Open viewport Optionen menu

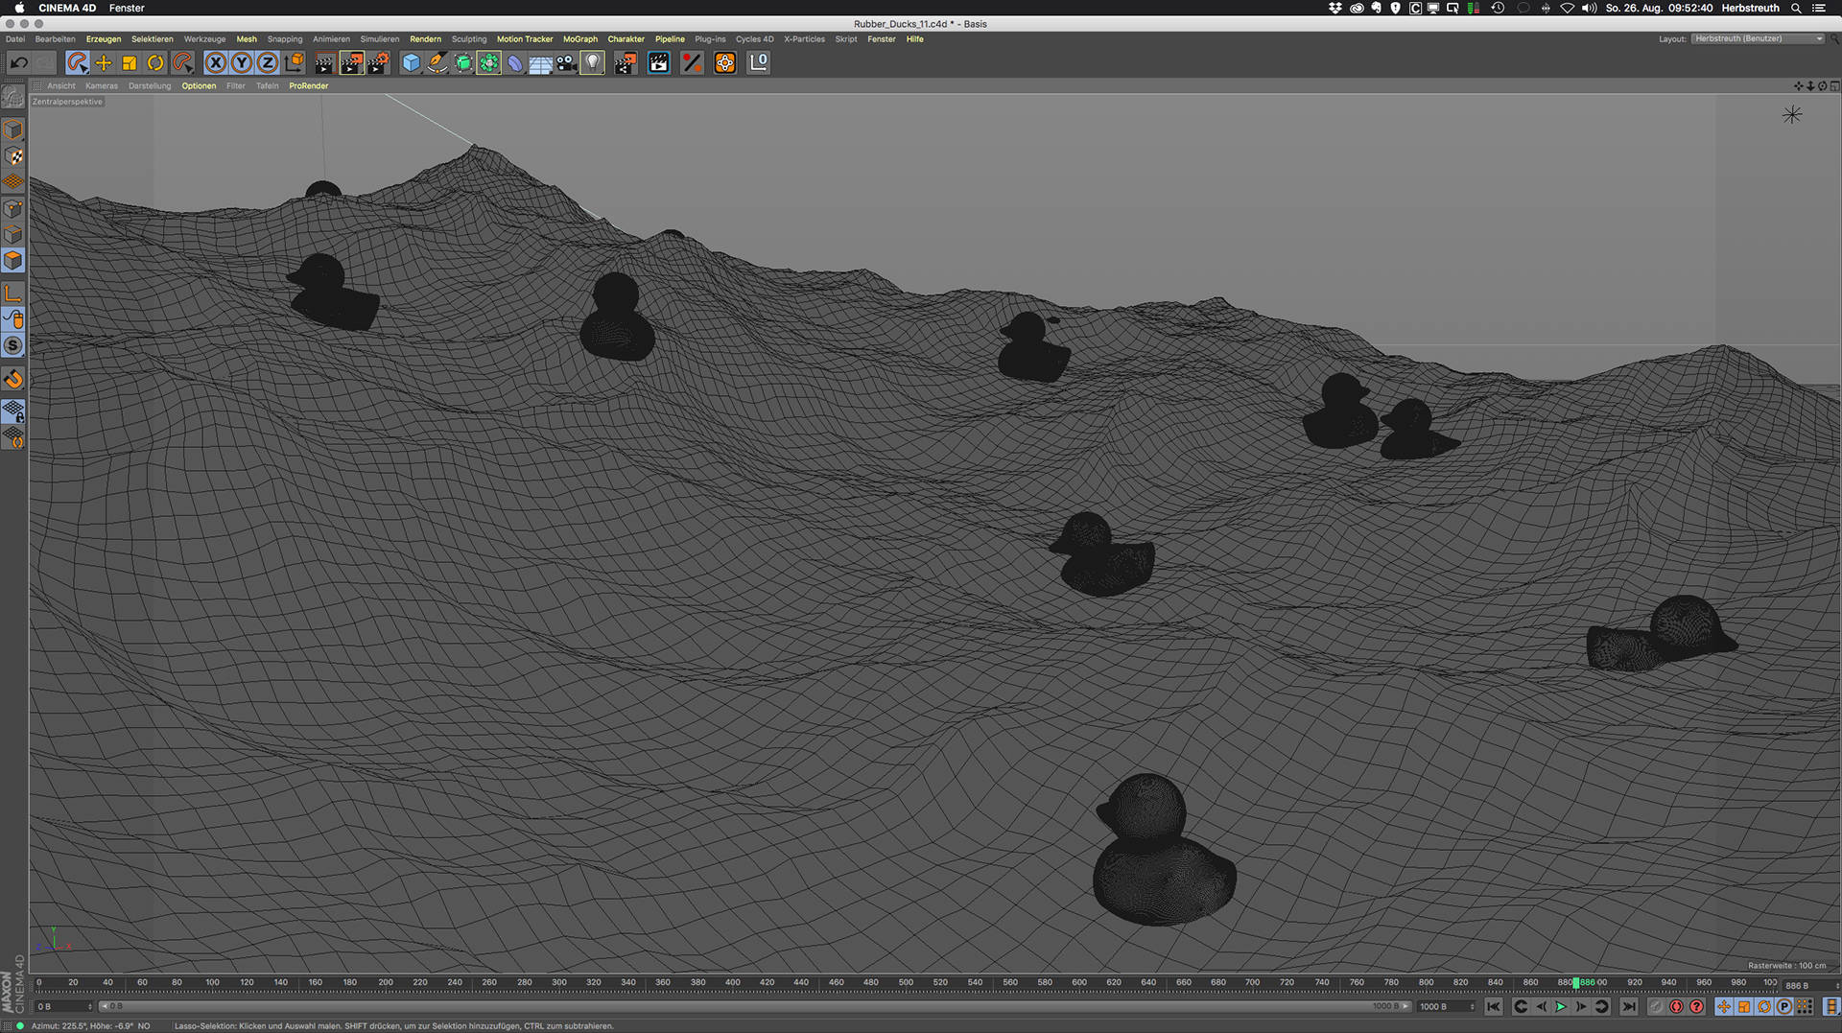(x=199, y=86)
